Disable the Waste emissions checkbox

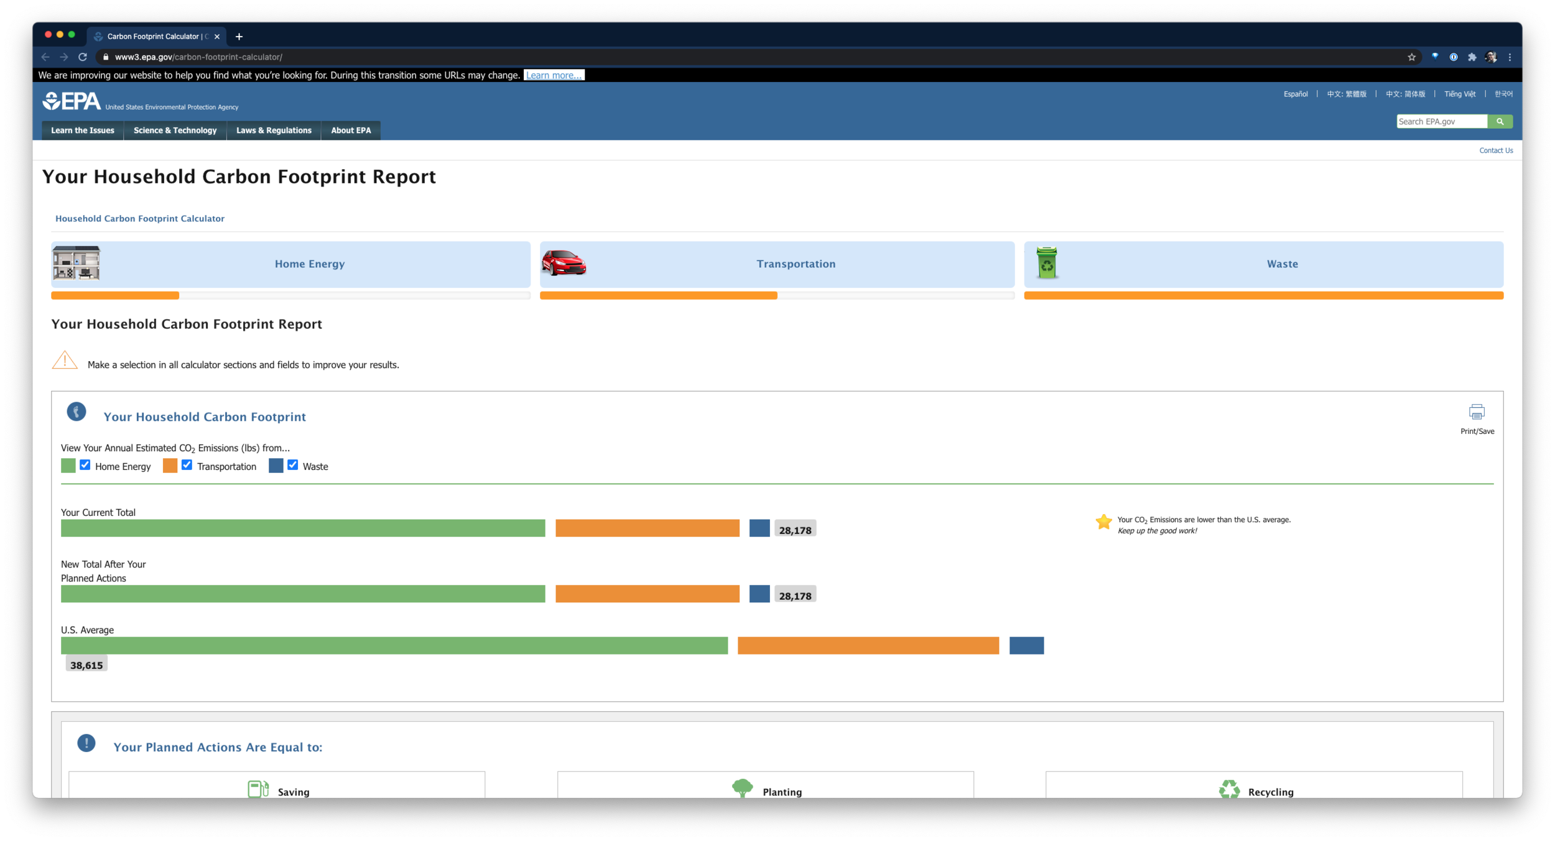coord(292,465)
